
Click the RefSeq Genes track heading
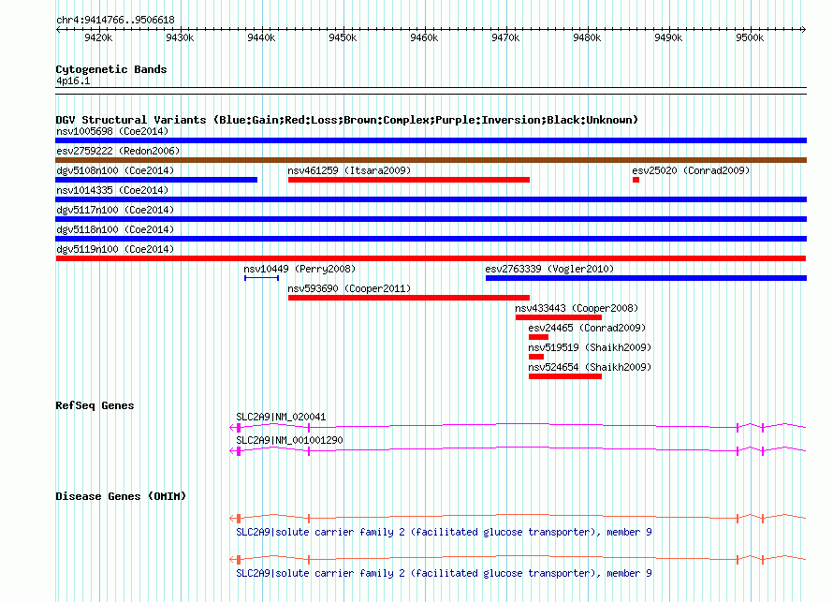(95, 405)
